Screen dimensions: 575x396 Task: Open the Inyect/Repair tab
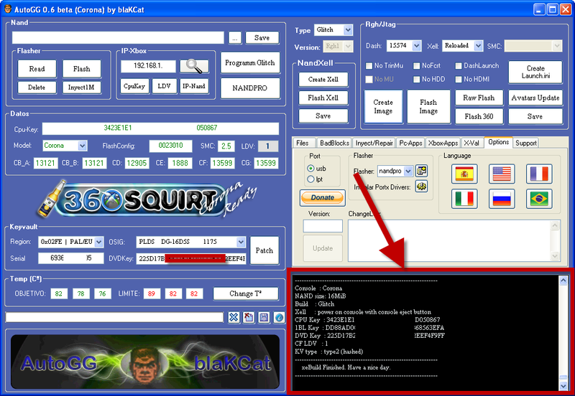(374, 143)
